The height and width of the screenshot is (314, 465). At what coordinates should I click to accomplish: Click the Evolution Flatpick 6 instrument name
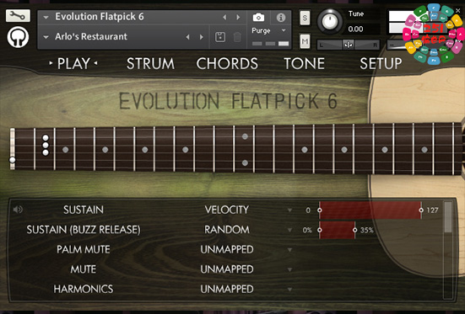pyautogui.click(x=100, y=17)
